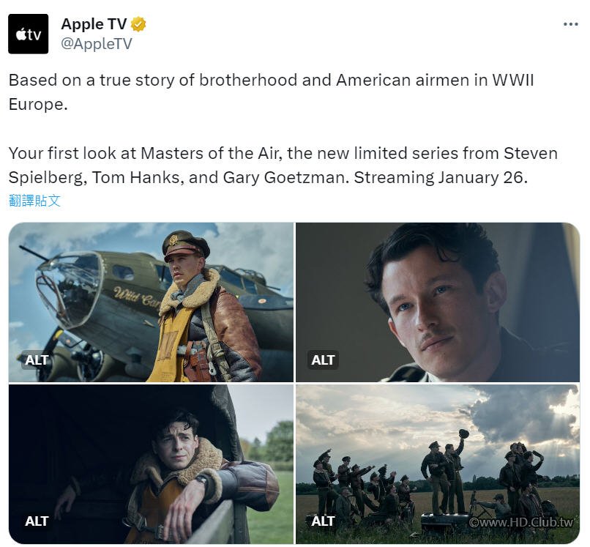Click the www.HD.Club.tw watermark
Image resolution: width=590 pixels, height=547 pixels.
click(x=521, y=522)
